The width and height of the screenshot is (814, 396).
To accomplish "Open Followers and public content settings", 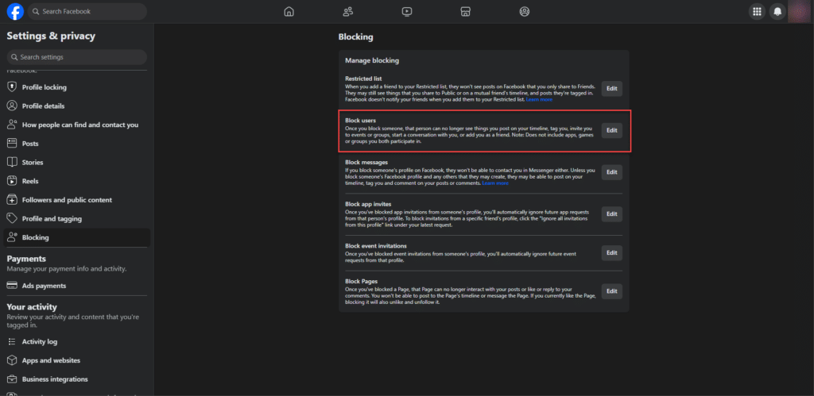I will coord(67,200).
